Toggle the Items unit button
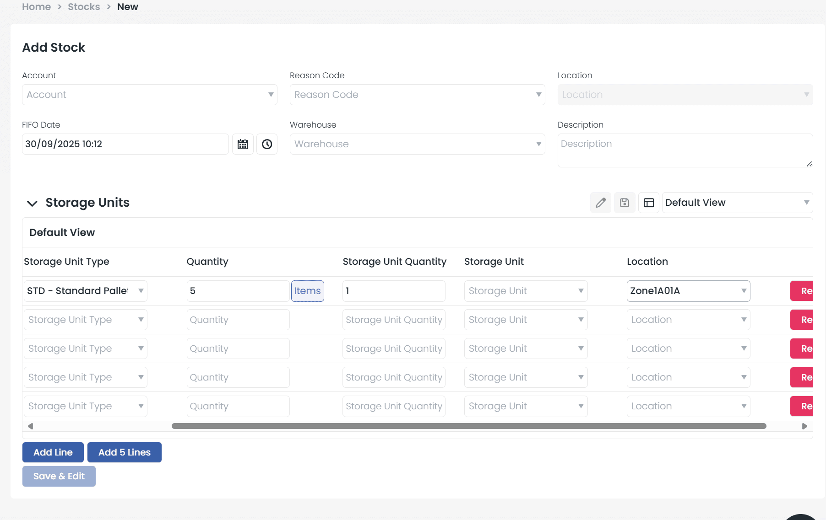The height and width of the screenshot is (520, 826). (x=307, y=291)
